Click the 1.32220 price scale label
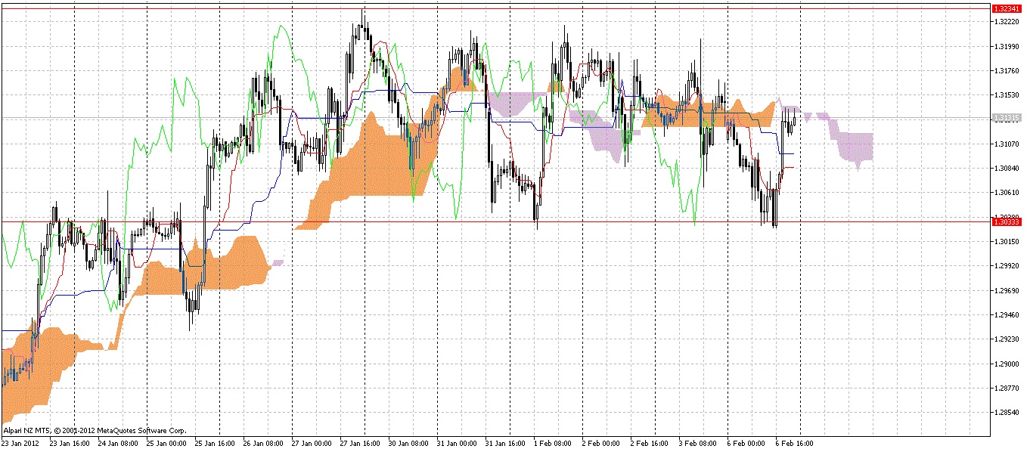Image resolution: width=1030 pixels, height=452 pixels. pos(1007,22)
